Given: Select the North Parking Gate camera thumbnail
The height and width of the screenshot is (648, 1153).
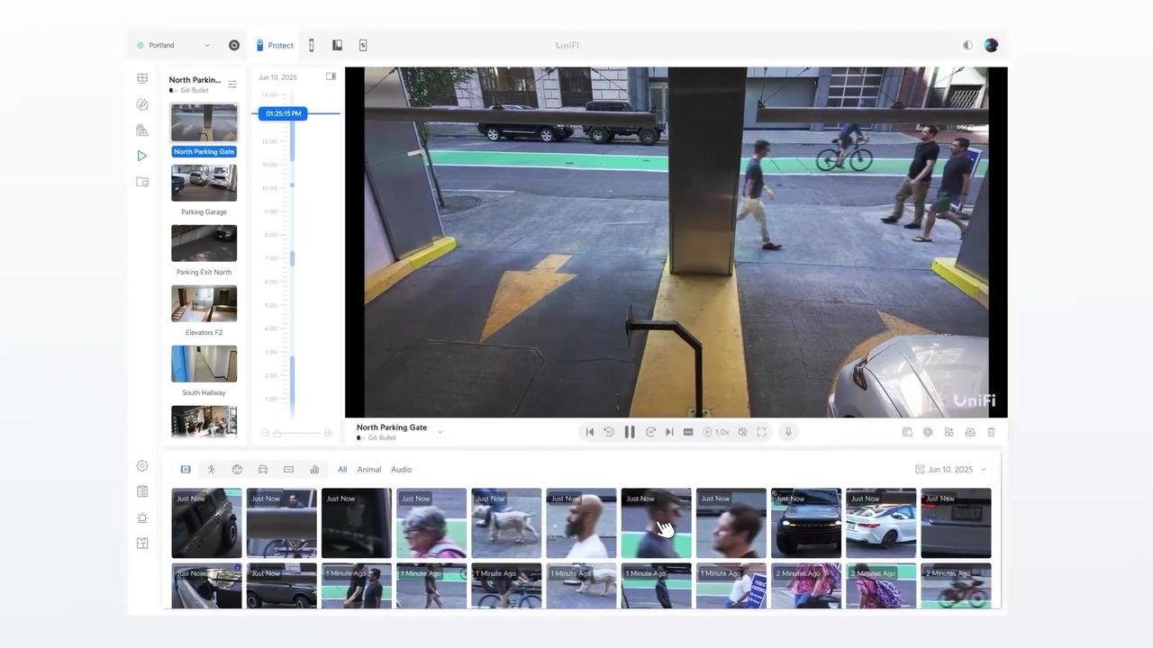Looking at the screenshot, I should click(x=204, y=122).
